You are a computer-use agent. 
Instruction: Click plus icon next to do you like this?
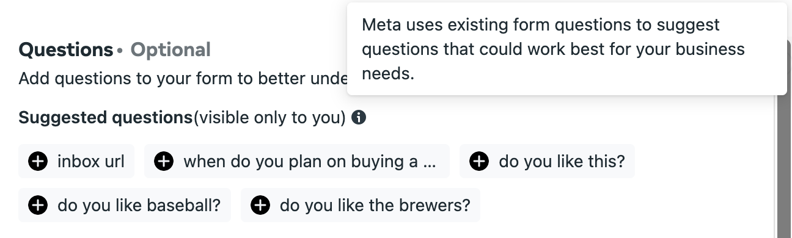(x=479, y=161)
